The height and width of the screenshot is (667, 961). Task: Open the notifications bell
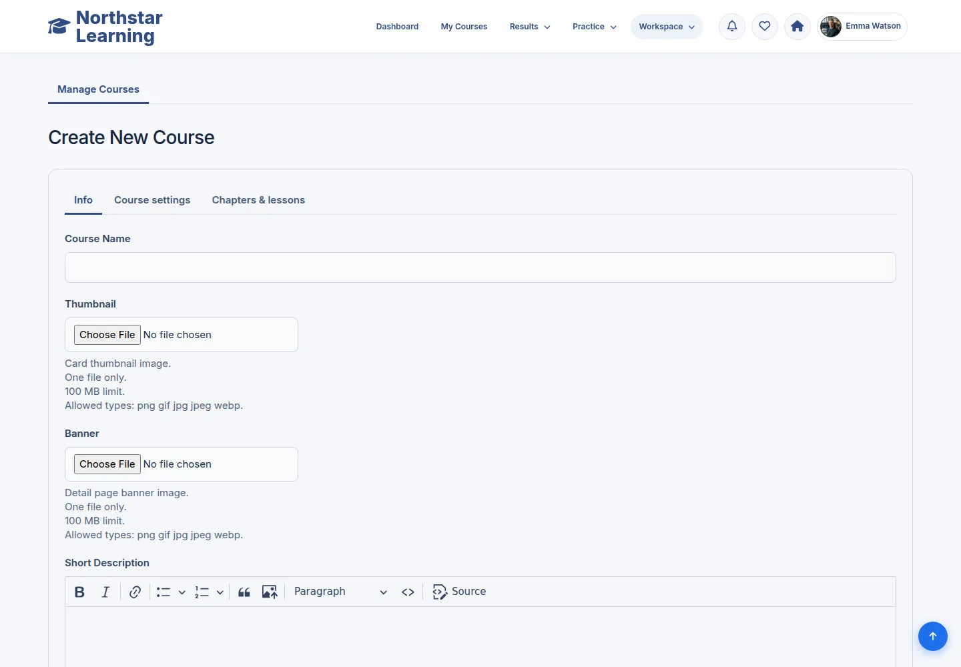coord(732,27)
